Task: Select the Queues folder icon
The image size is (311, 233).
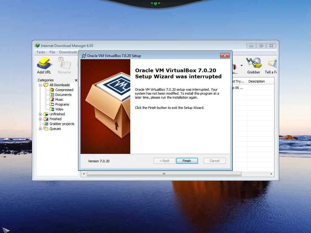Action: pos(46,129)
